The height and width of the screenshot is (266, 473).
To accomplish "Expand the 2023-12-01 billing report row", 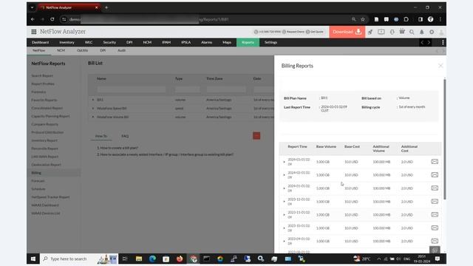I will click(x=284, y=202).
